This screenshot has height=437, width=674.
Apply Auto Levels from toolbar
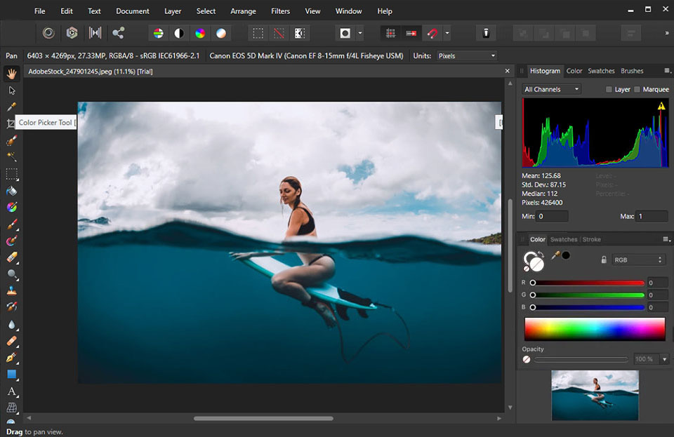159,34
